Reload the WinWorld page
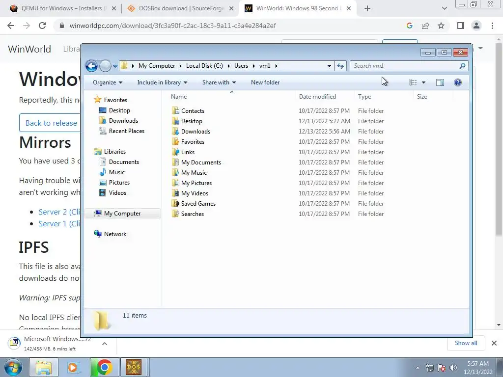The height and width of the screenshot is (377, 503). point(42,26)
